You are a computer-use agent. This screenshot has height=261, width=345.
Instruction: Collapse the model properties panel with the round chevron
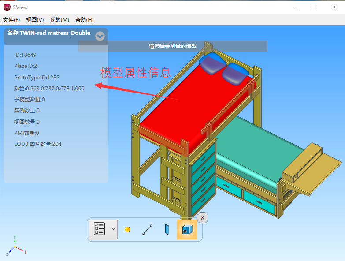click(x=100, y=36)
